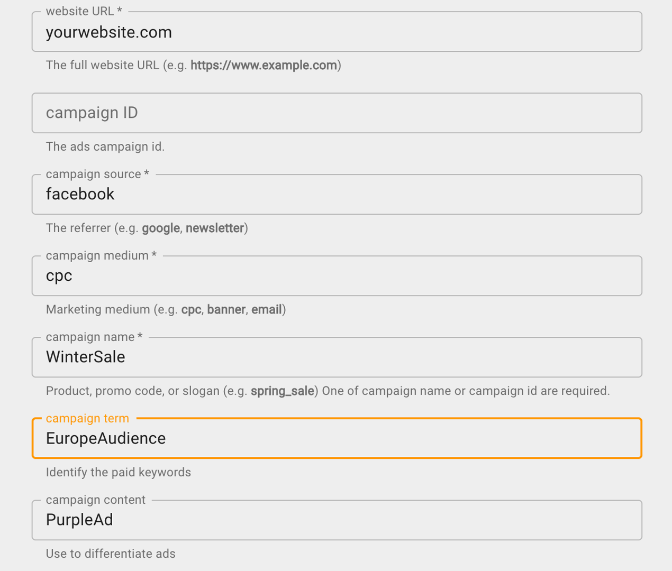Select the campaign ID input field
The width and height of the screenshot is (672, 571).
336,113
